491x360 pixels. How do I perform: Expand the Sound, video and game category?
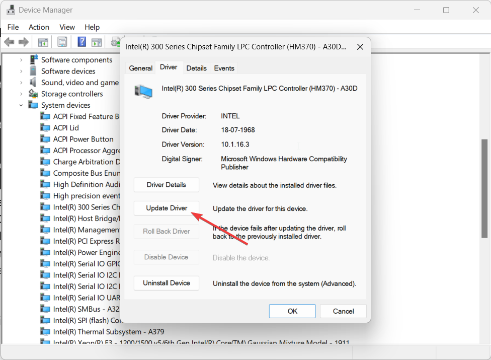coord(21,83)
